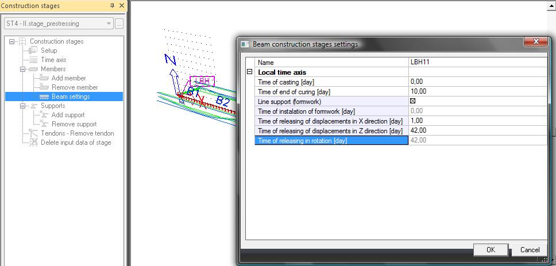
Task: Click the ellipsis button beside stage dropdown
Action: click(119, 24)
